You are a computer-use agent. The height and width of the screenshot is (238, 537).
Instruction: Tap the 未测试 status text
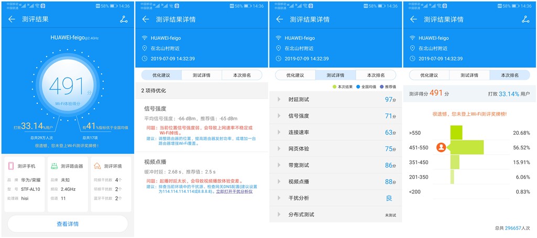(390, 215)
